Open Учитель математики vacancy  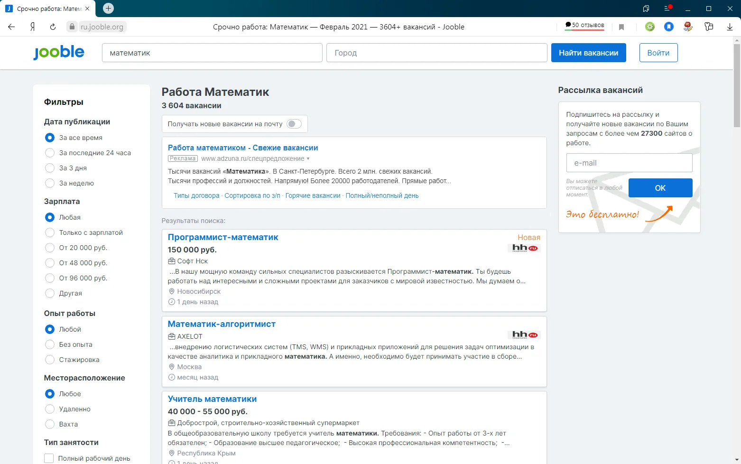pos(212,399)
